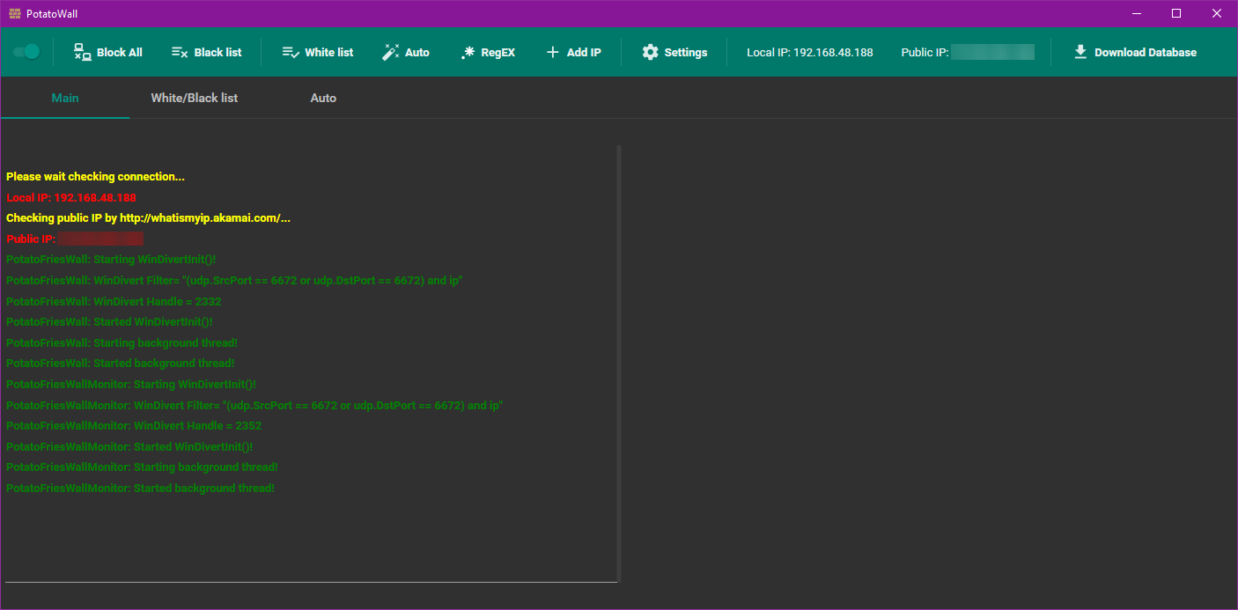Click the 'Please wait checking connection...' log line
Image resolution: width=1238 pixels, height=610 pixels.
[95, 177]
